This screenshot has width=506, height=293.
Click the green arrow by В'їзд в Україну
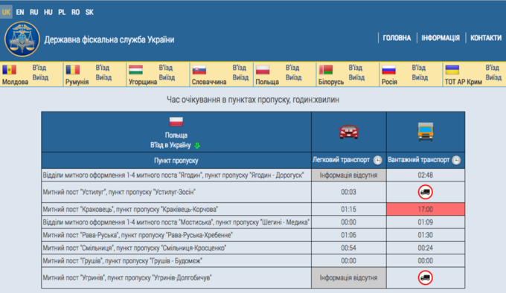coord(197,145)
